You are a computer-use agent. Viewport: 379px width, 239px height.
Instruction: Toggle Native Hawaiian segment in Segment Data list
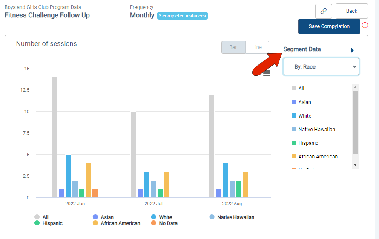313,130
